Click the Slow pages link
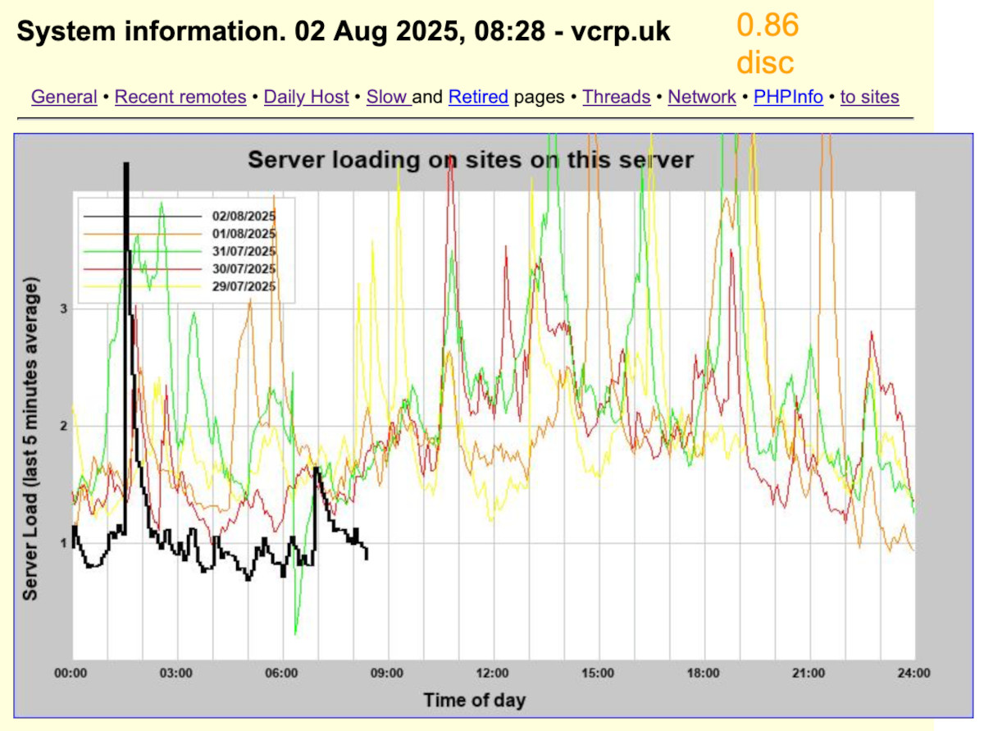Screen dimensions: 984x731 tap(387, 97)
